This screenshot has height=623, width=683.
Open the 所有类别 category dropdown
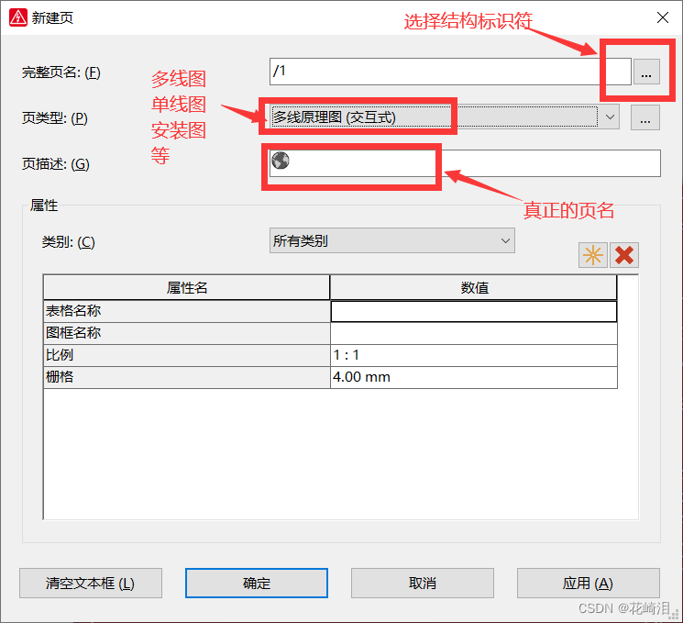[392, 240]
